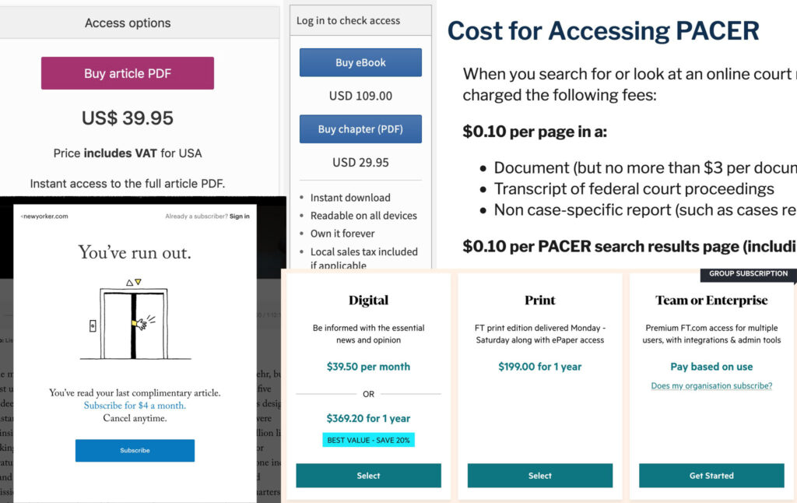Click the GROUP SUBSCRIPTION label
This screenshot has width=797, height=503.
click(748, 274)
